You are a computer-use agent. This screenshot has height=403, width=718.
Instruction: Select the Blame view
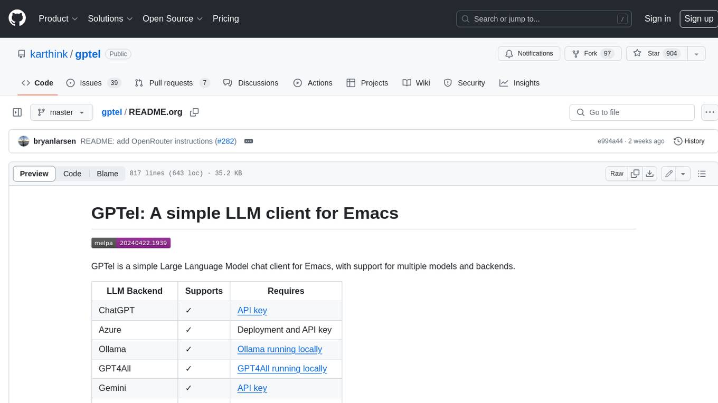click(107, 174)
